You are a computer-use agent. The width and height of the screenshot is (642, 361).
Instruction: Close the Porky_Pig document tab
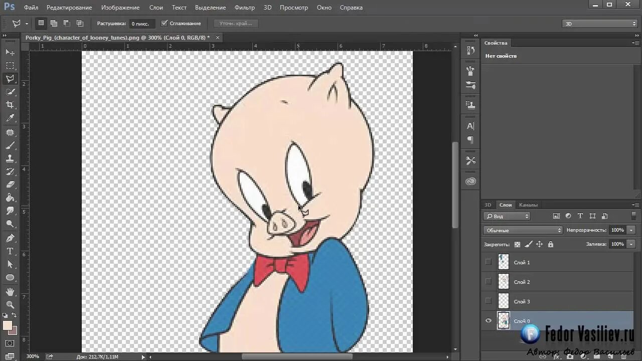point(217,38)
